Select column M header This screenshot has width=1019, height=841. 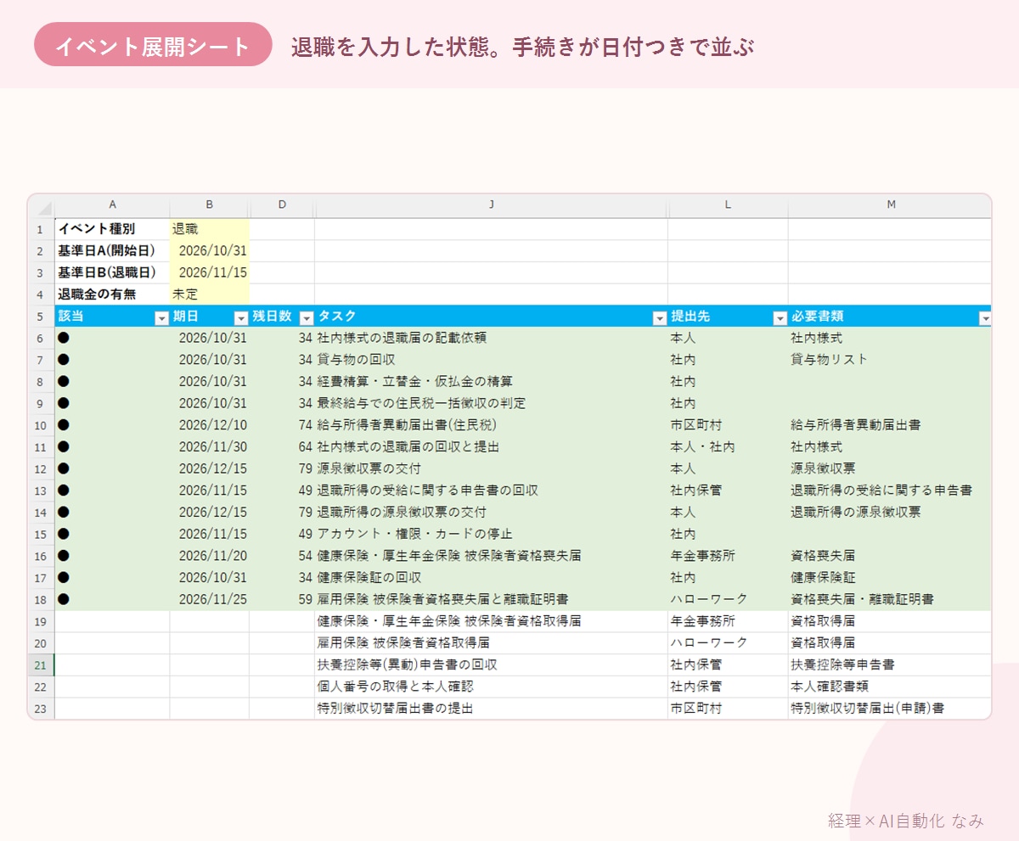(890, 205)
